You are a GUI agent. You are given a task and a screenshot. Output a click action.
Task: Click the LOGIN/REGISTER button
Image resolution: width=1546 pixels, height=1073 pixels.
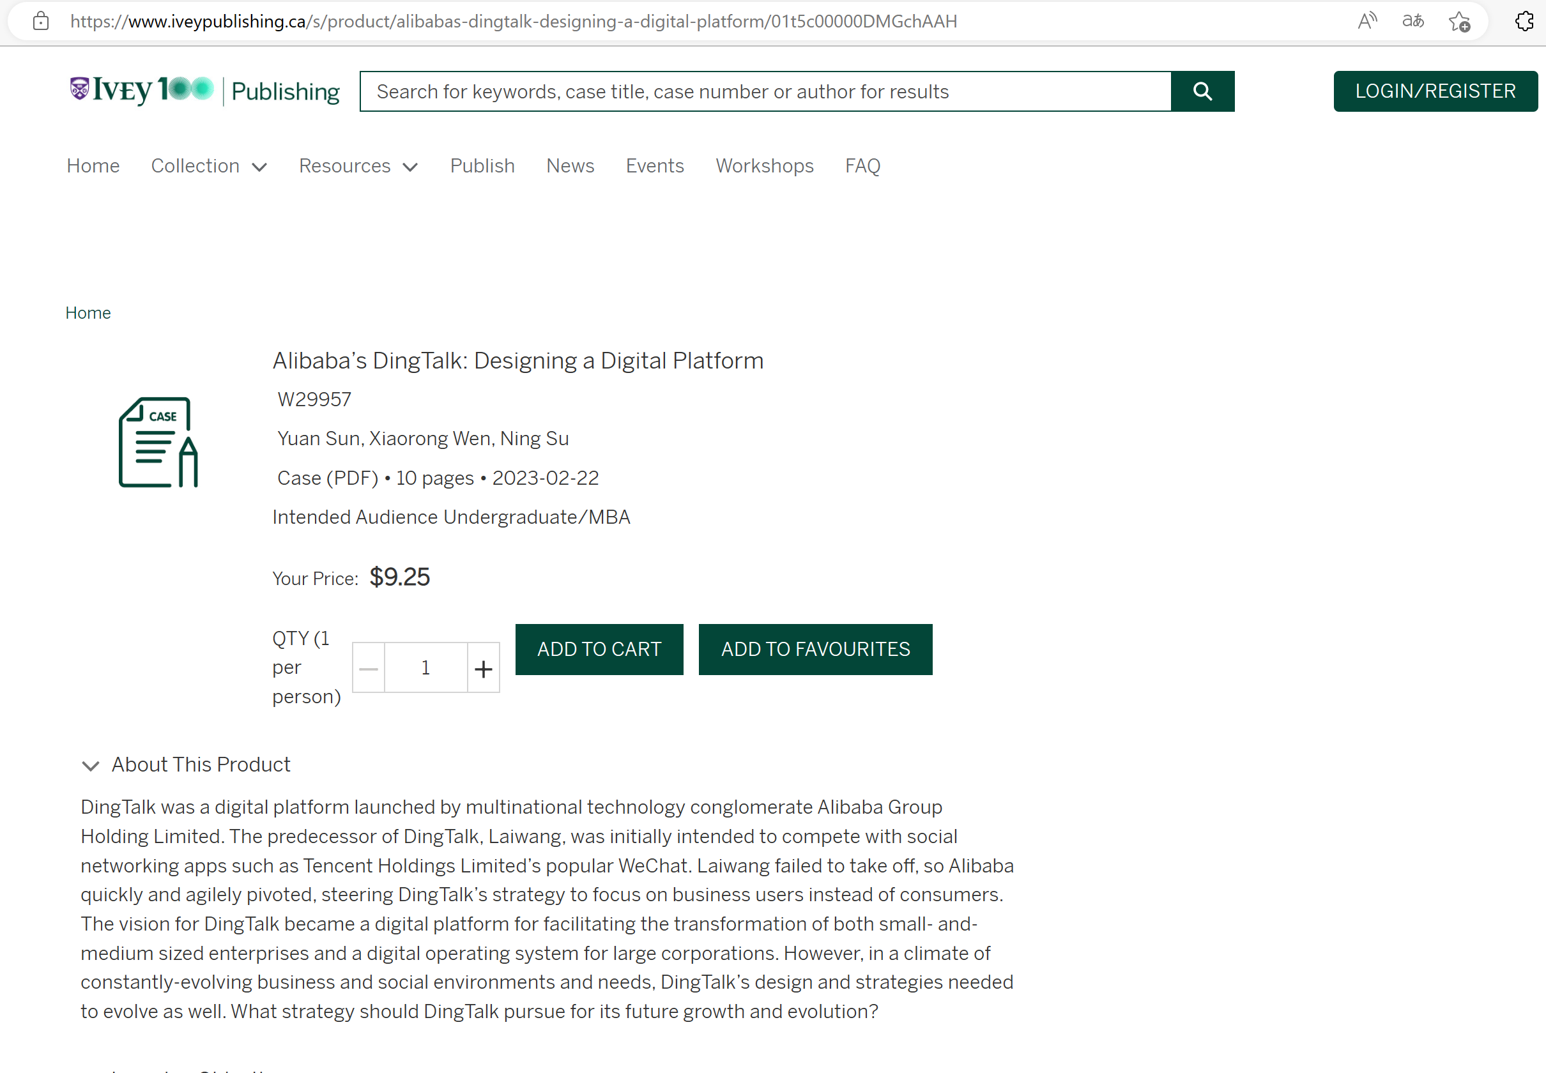click(1434, 91)
